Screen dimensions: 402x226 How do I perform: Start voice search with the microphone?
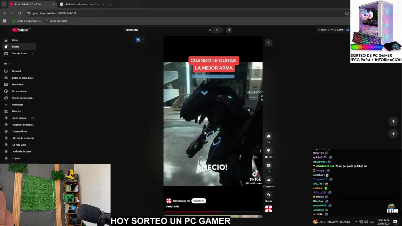[229, 30]
